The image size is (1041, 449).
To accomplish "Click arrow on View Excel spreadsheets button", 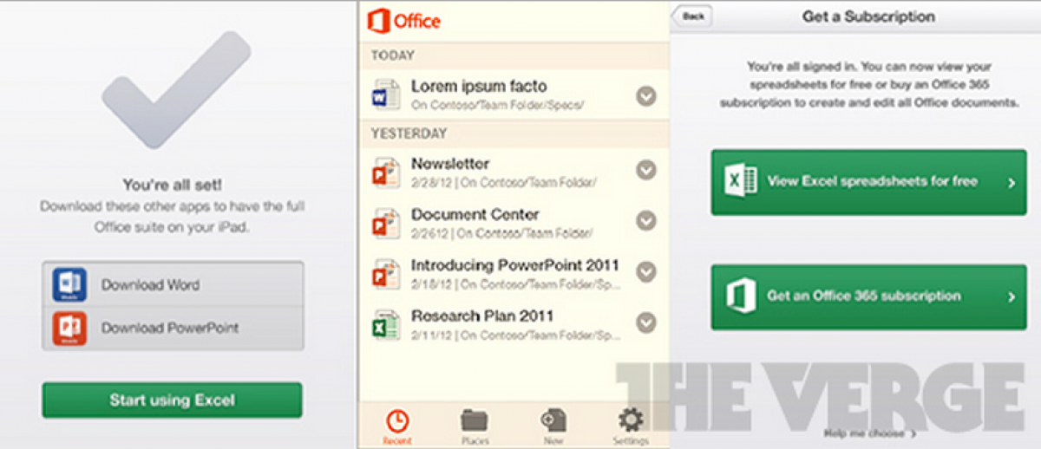I will [1012, 183].
